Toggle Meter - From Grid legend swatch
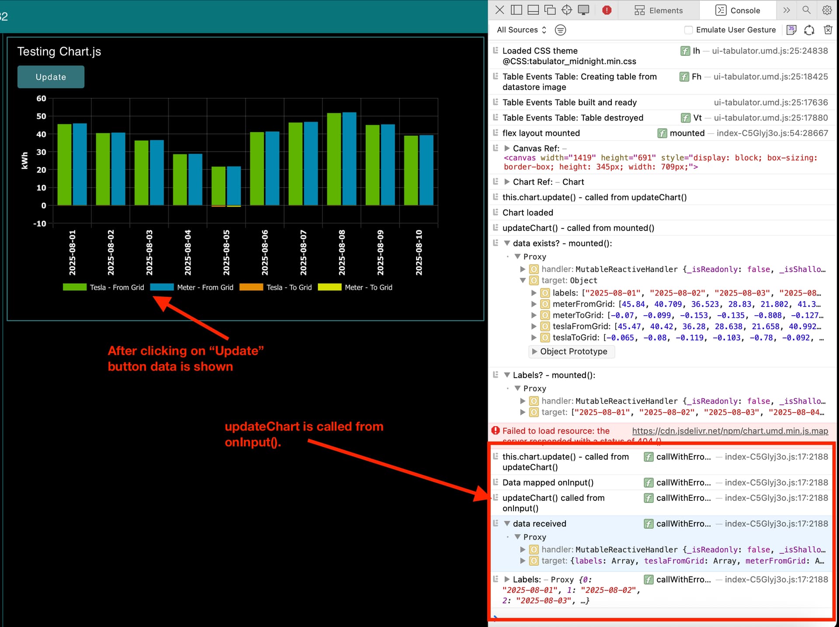839x627 pixels. tap(162, 287)
